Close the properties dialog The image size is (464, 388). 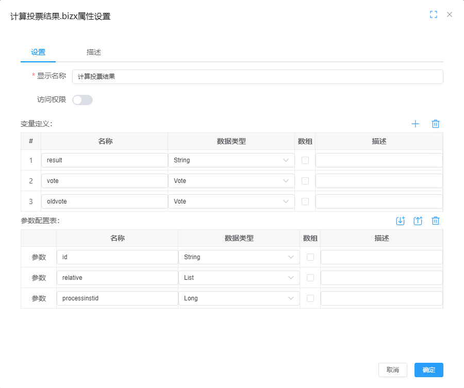[x=450, y=14]
